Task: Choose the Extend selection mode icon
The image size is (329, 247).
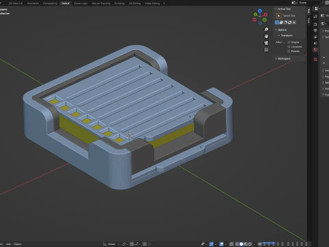Action: (x=281, y=23)
